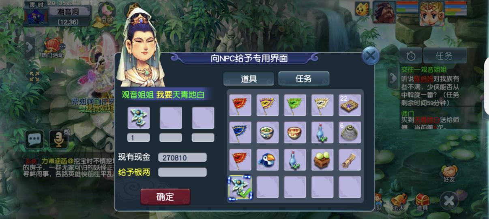Open the 好友 friends handshake icon
The width and height of the screenshot is (489, 219).
tap(449, 173)
